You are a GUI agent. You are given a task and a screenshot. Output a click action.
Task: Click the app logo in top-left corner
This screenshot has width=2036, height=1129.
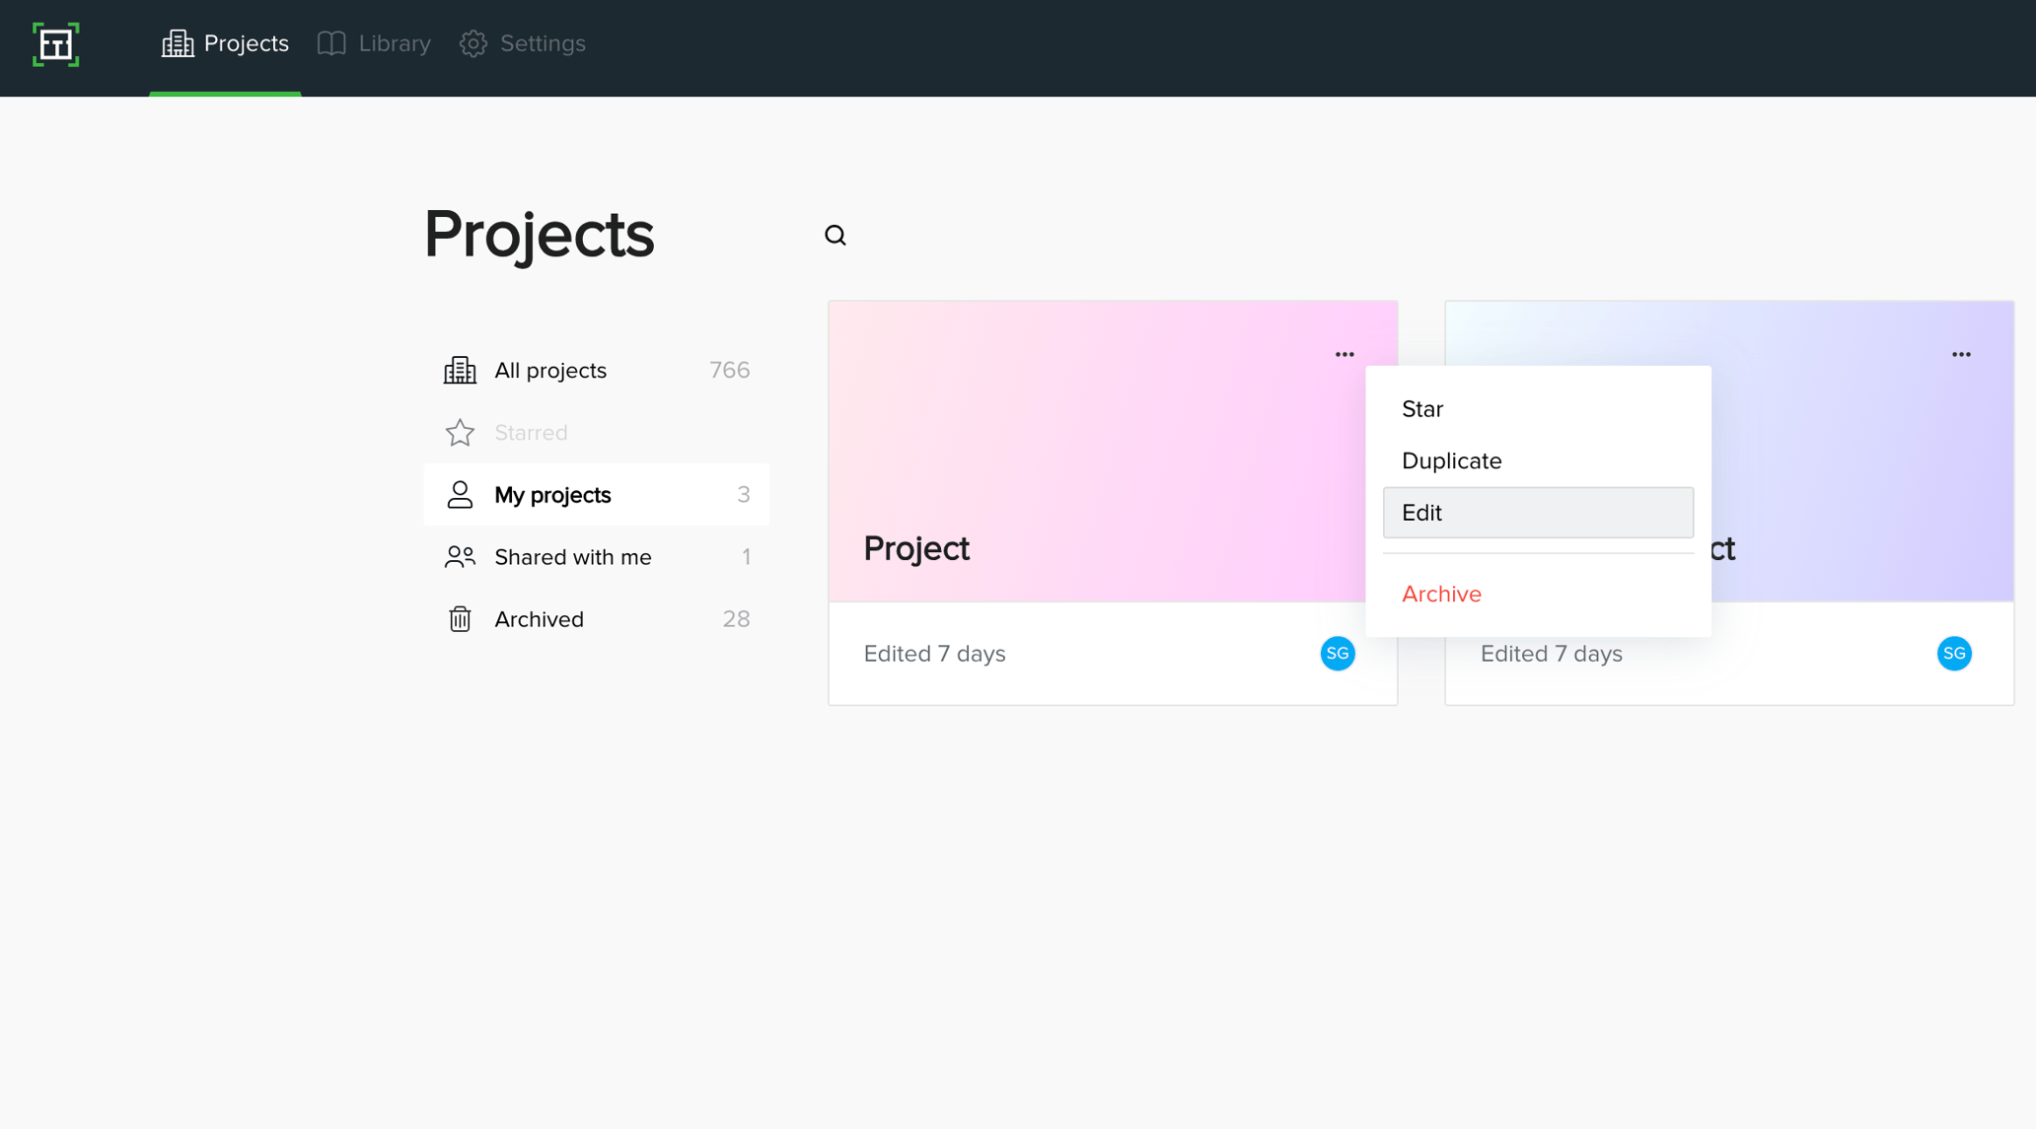click(55, 44)
